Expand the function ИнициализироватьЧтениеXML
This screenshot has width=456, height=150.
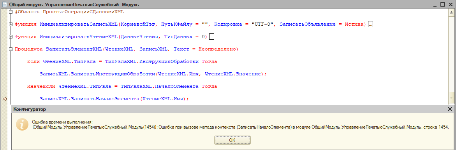[x=11, y=37]
